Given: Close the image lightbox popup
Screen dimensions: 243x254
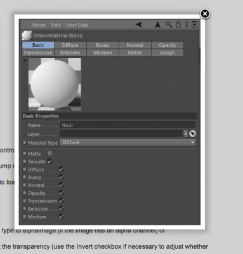Looking at the screenshot, I should click(205, 14).
